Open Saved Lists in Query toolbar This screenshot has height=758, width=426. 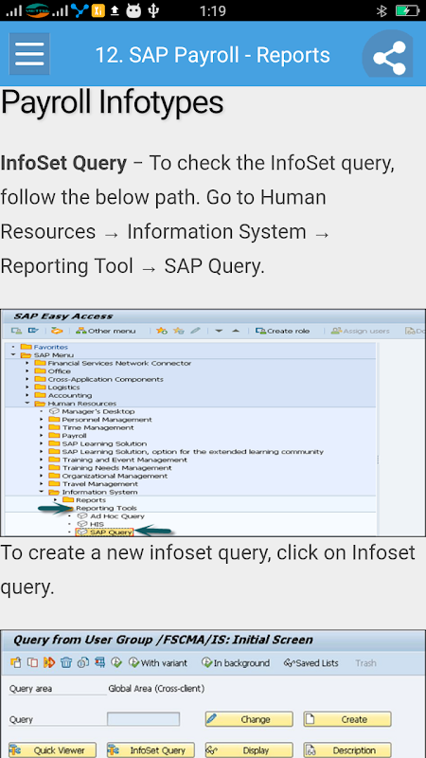[x=311, y=662]
